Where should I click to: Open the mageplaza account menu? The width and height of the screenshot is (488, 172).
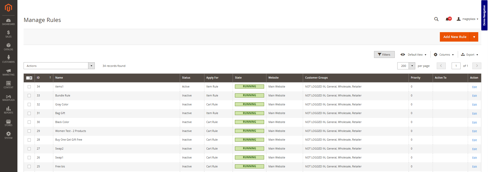click(x=468, y=19)
